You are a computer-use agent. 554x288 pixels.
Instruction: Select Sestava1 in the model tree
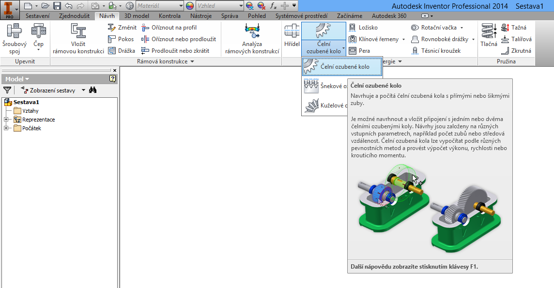(x=26, y=102)
